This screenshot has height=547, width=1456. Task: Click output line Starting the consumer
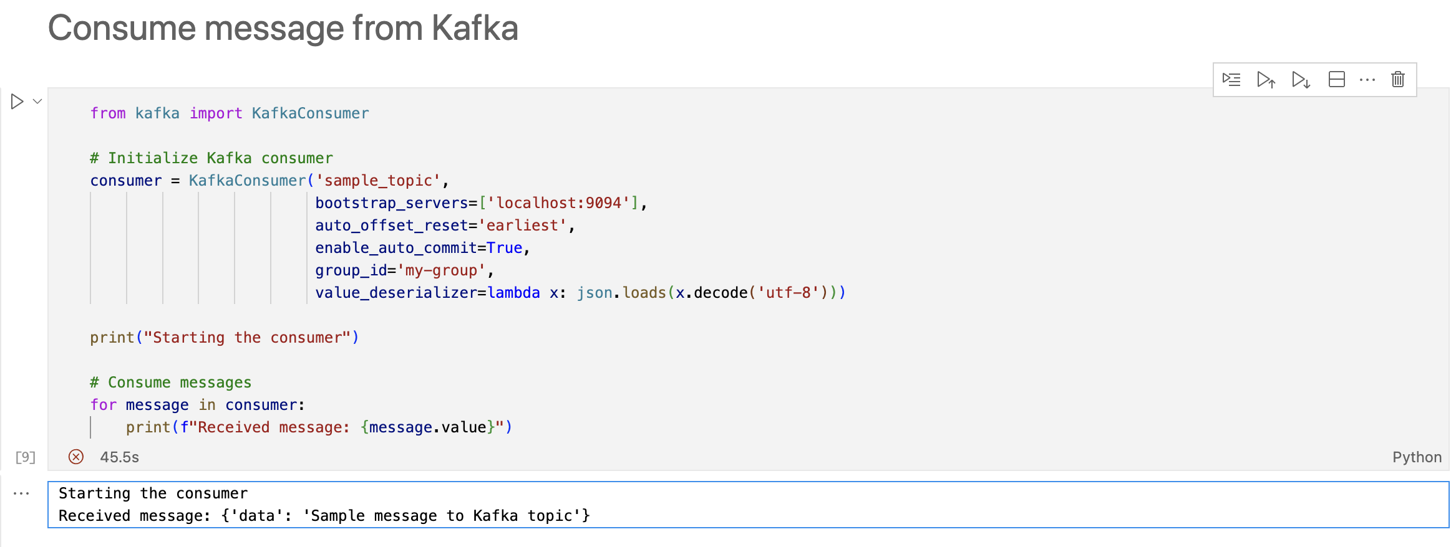[x=153, y=493]
